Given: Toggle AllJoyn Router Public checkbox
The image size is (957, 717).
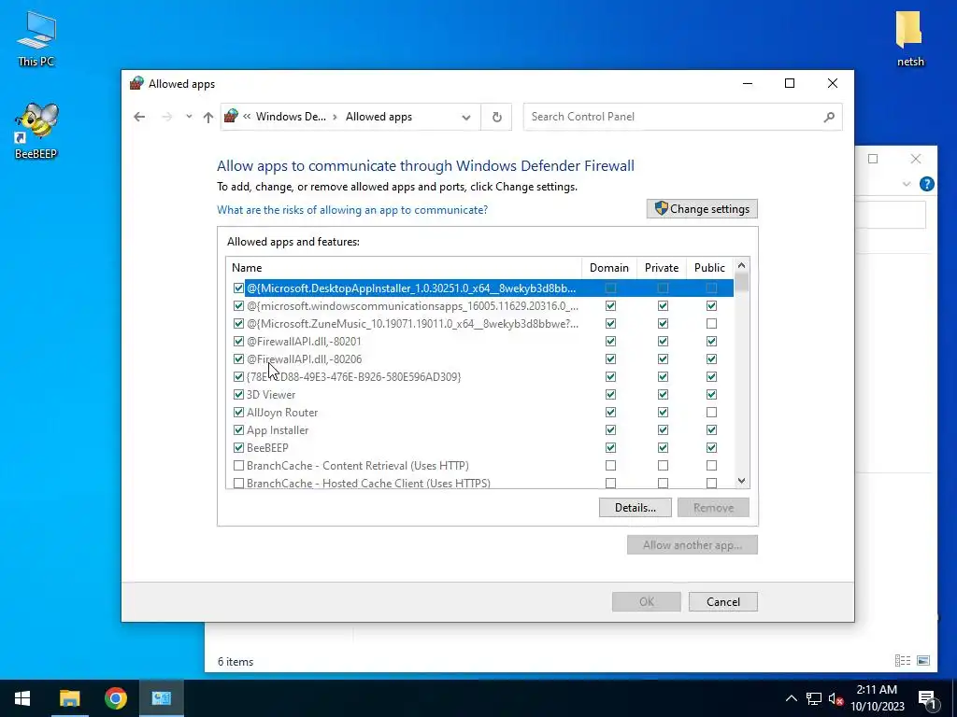Looking at the screenshot, I should 711,412.
